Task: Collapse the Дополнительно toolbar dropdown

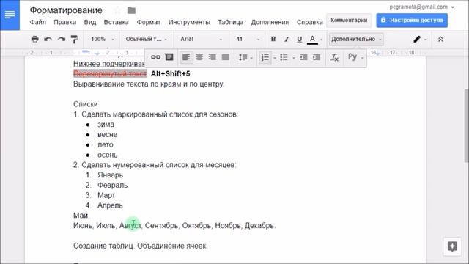Action: point(356,39)
